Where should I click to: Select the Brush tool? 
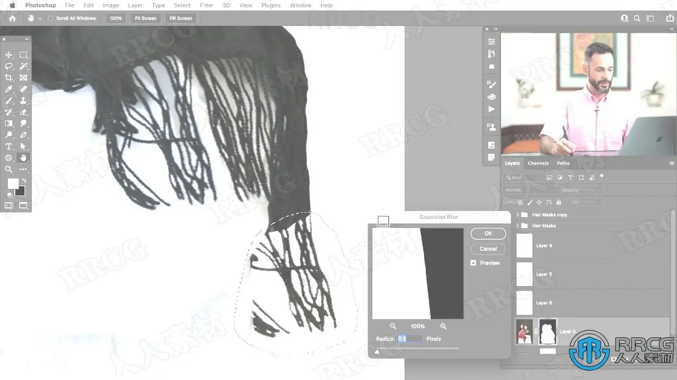pos(9,101)
